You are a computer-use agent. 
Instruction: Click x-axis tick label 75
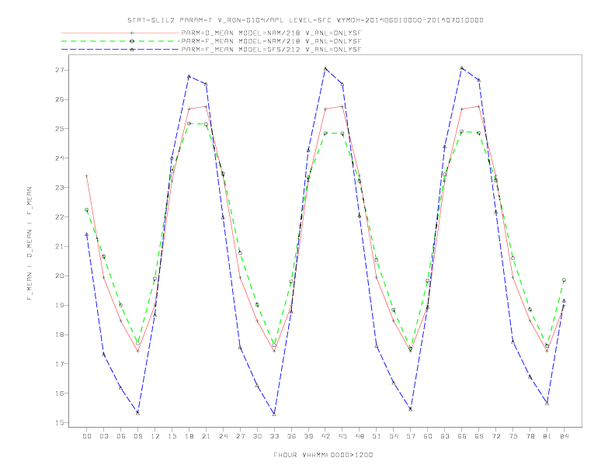(513, 436)
